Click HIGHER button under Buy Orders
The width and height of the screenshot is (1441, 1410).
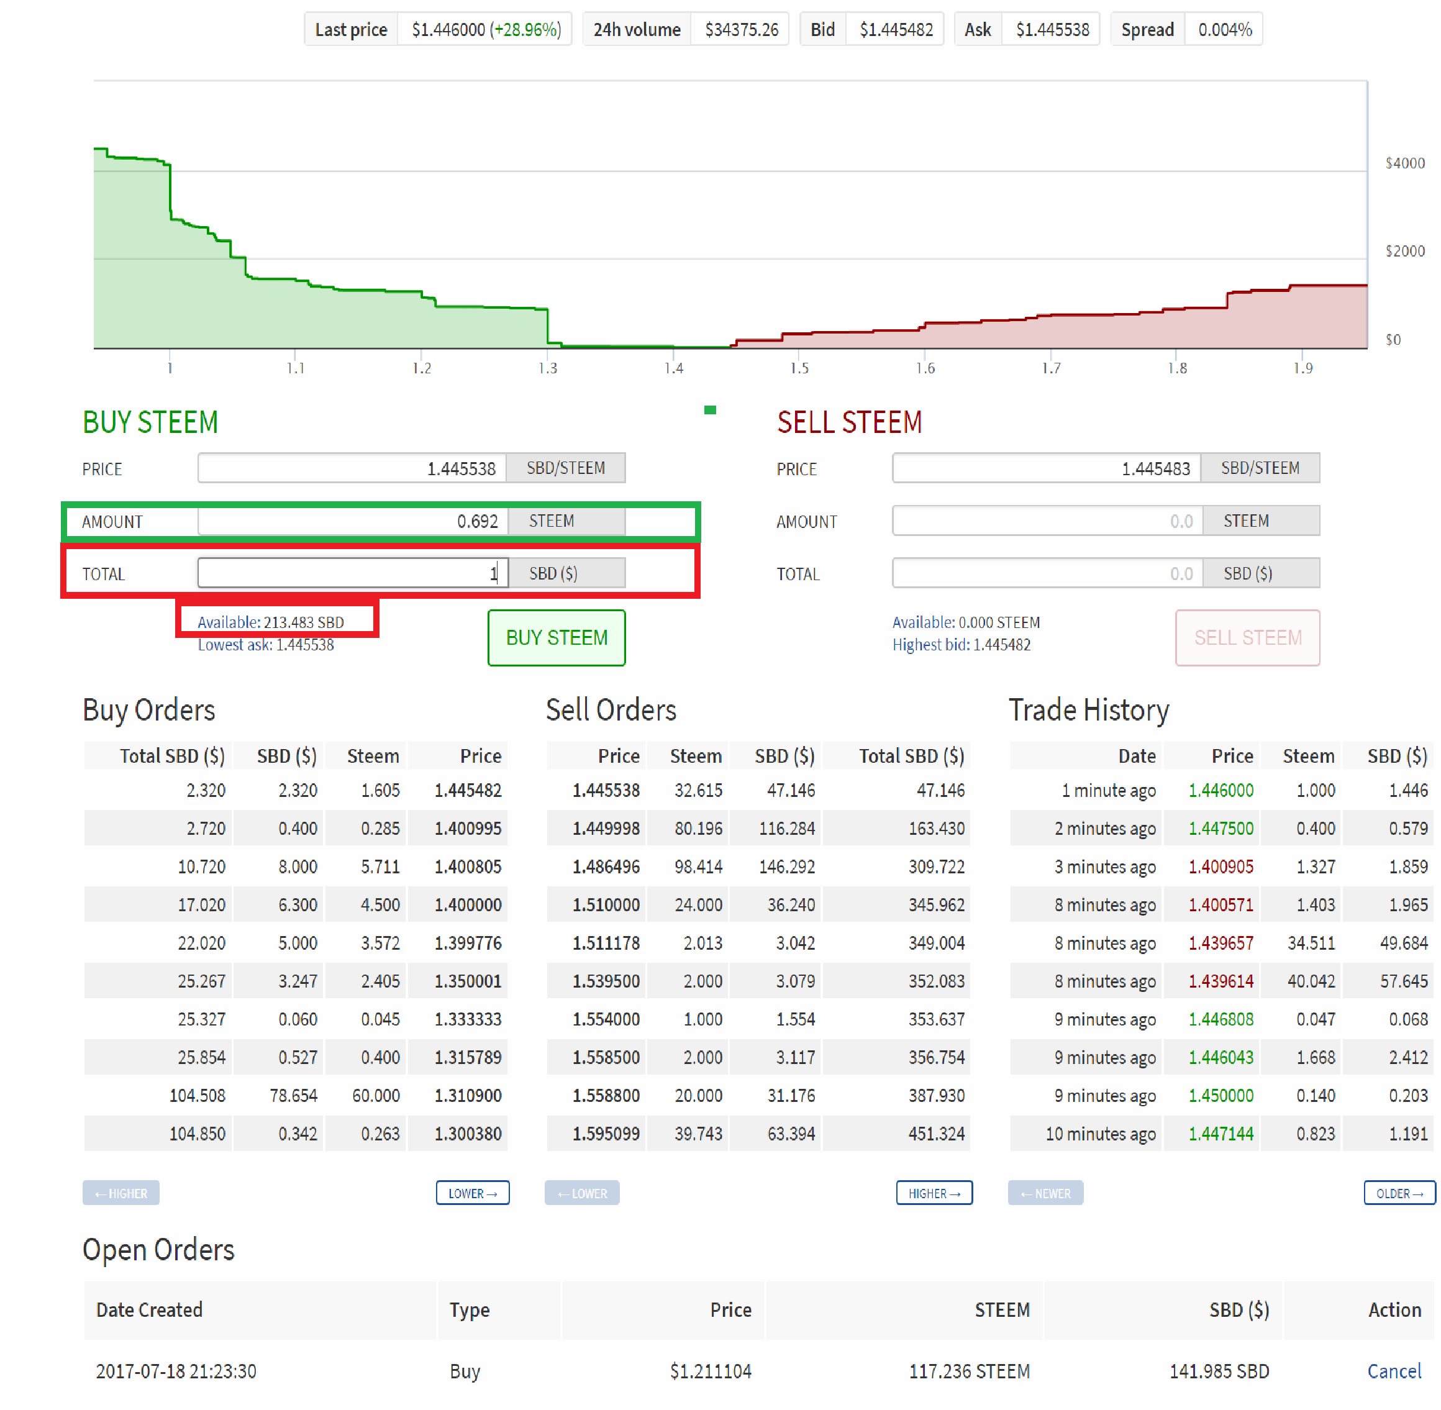tap(120, 1193)
